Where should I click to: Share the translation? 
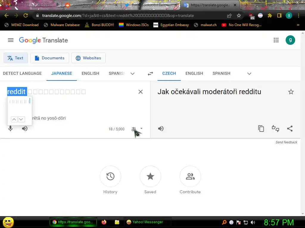(290, 129)
